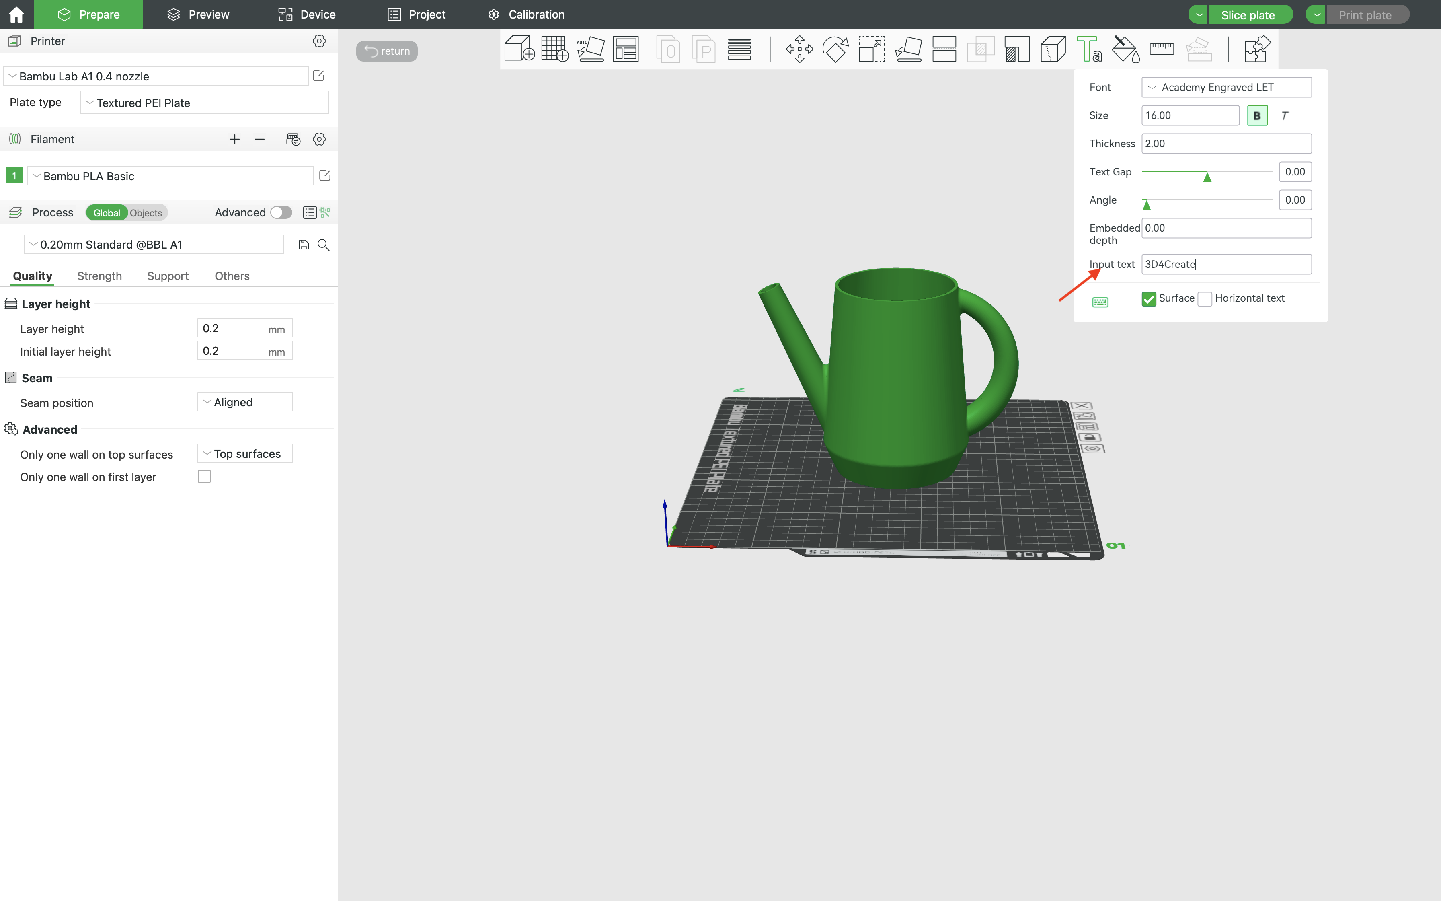Screen dimensions: 1441x901
Task: Click the Text Gap slider handle
Action: click(x=1207, y=177)
